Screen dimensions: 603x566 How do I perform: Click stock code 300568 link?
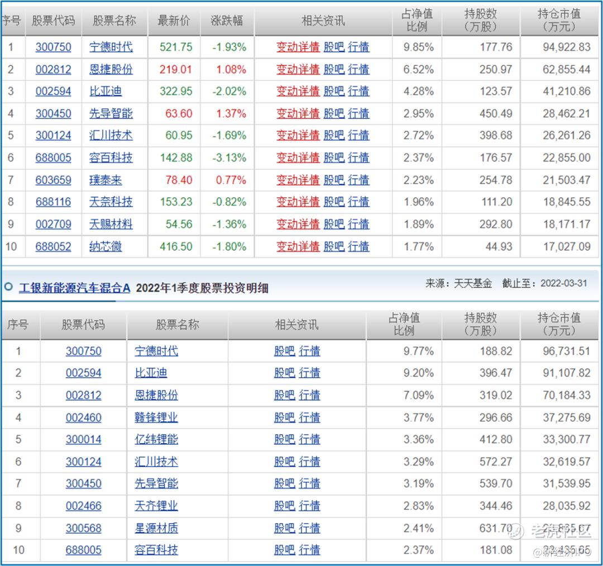[x=83, y=529]
